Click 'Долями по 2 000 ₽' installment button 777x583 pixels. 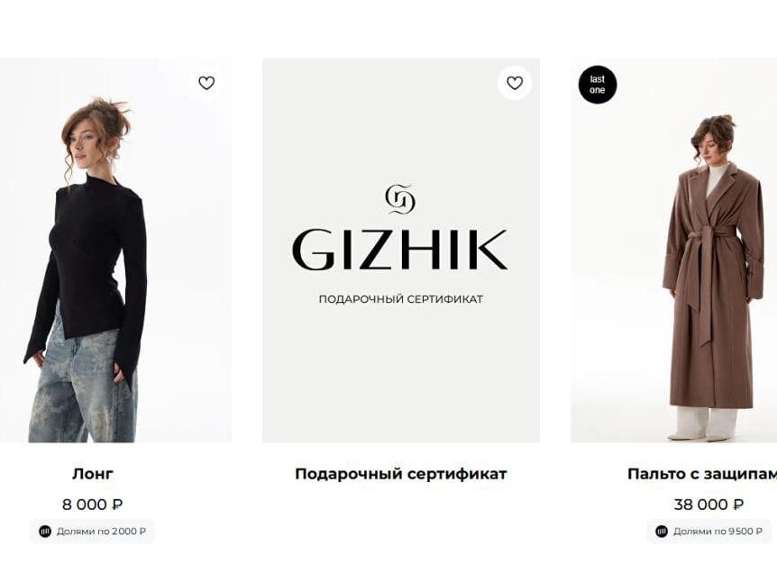pyautogui.click(x=92, y=532)
